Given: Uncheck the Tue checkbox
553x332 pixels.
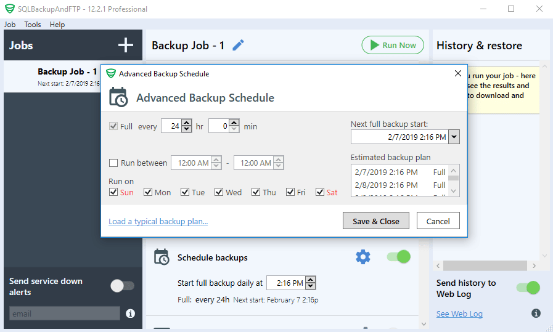Looking at the screenshot, I should pos(185,192).
